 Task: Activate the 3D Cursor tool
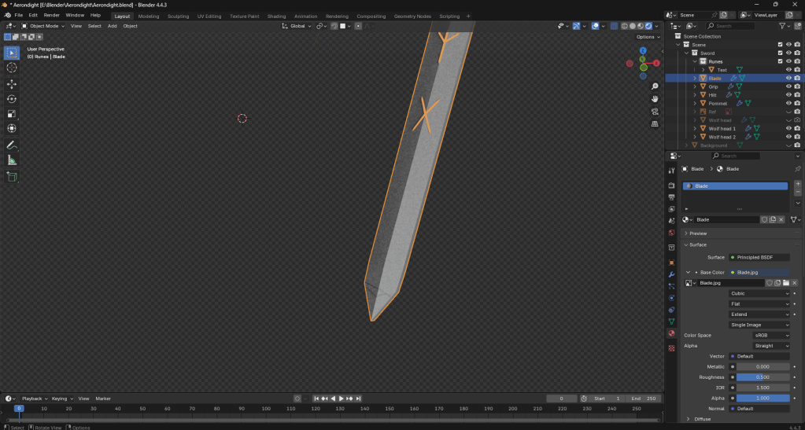click(12, 68)
